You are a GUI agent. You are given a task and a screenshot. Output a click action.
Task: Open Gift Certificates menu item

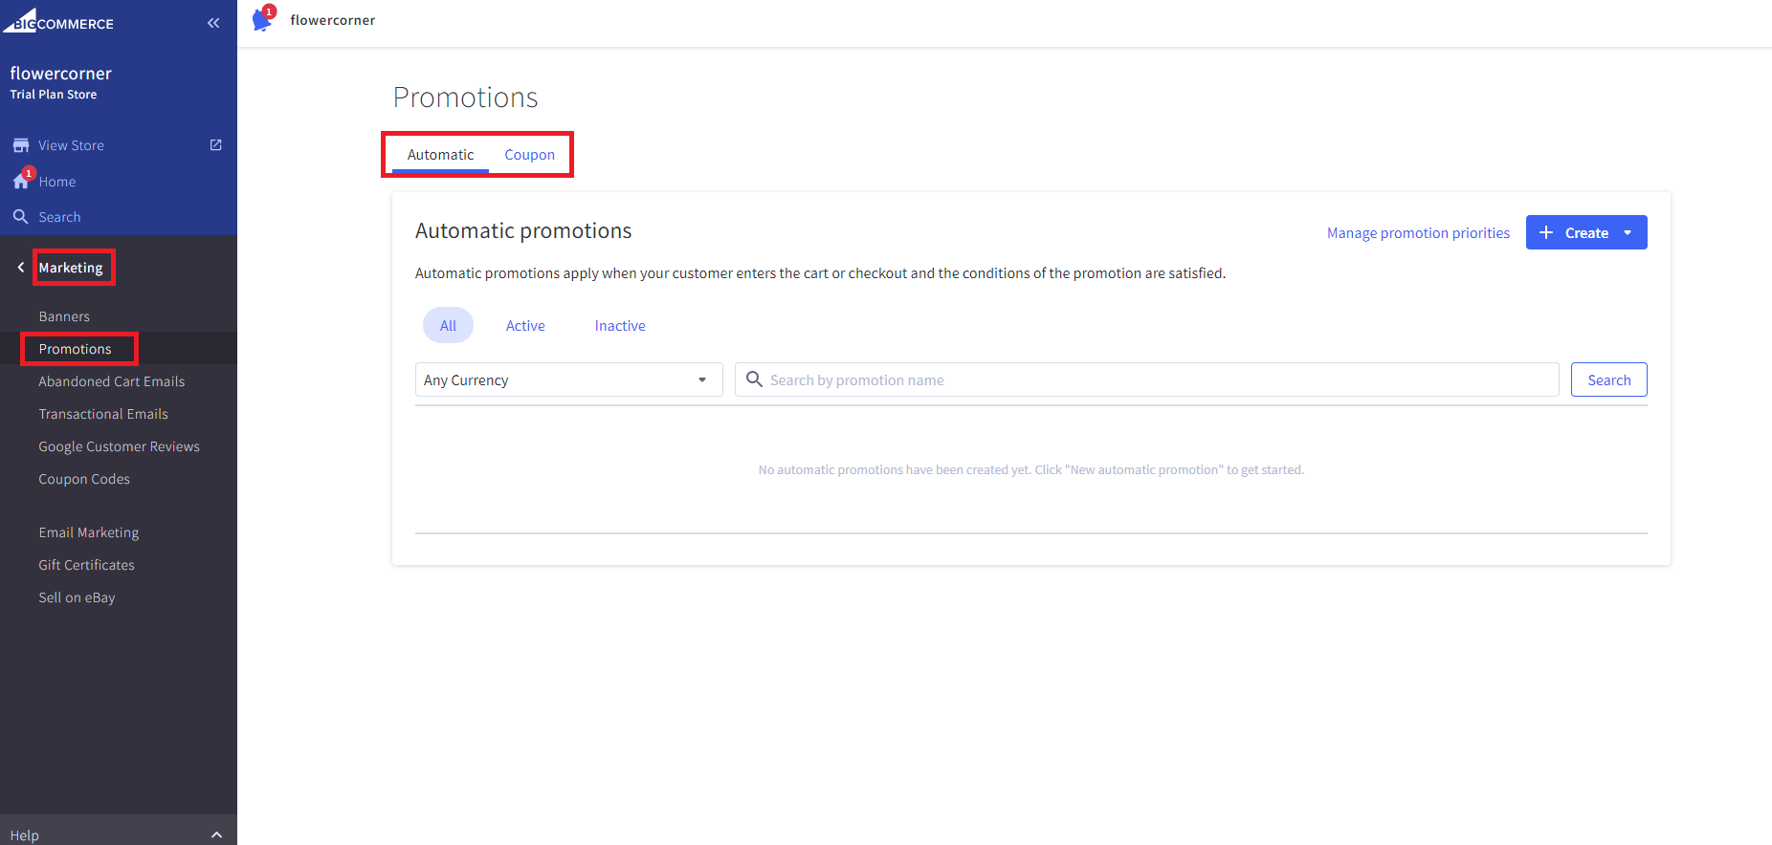87,565
